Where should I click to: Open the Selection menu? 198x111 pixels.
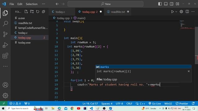32,4
